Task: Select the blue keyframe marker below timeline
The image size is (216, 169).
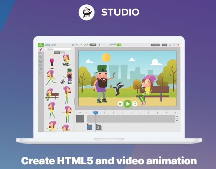Action: pyautogui.click(x=89, y=127)
